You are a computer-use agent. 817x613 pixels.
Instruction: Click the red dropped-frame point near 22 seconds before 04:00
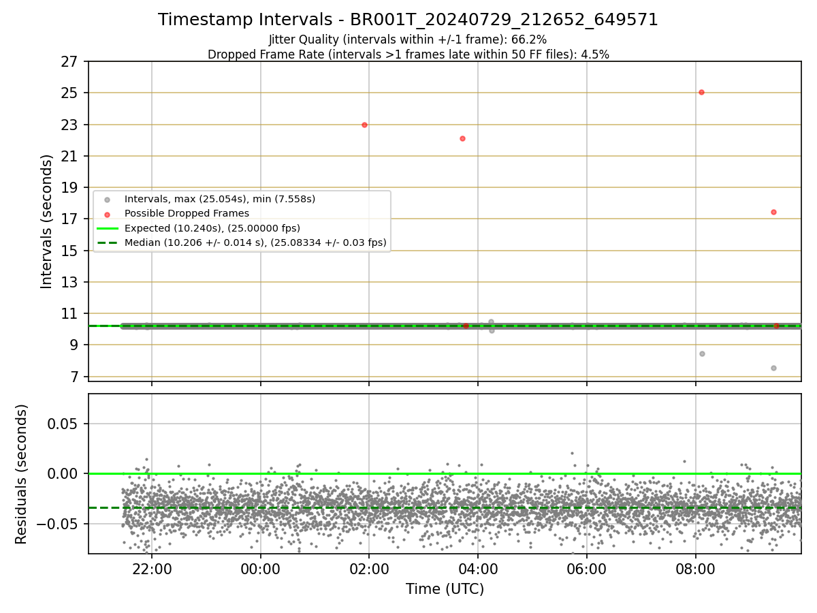pyautogui.click(x=462, y=138)
